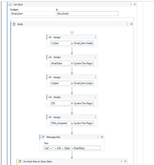The width and height of the screenshot is (154, 165).
Task: Open options of V_Date Assign activity
Action: pyautogui.click(x=95, y=37)
